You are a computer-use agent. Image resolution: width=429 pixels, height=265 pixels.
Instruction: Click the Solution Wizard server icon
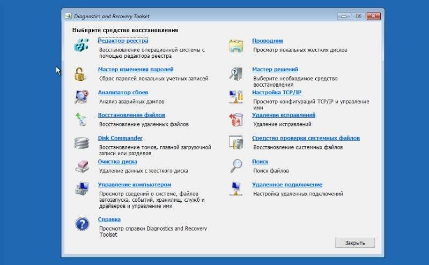coord(236,74)
